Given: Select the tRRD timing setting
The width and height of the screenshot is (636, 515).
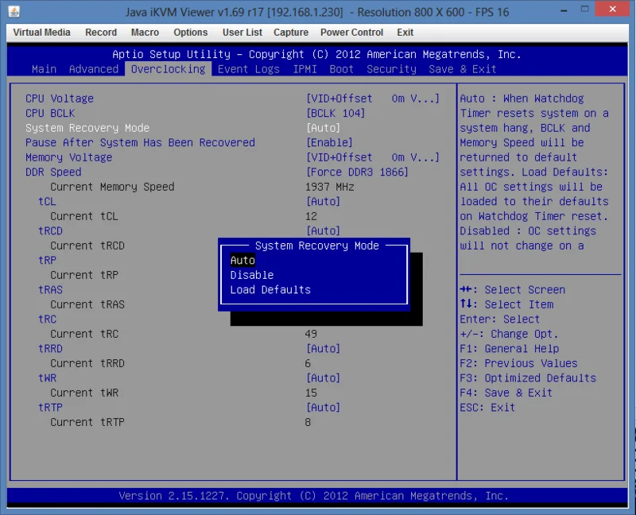Looking at the screenshot, I should click(50, 349).
